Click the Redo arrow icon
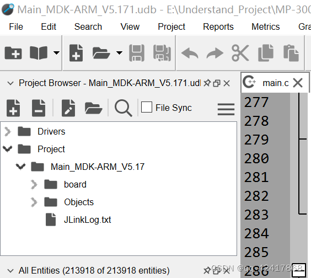Image resolution: width=311 pixels, height=278 pixels. pyautogui.click(x=215, y=53)
